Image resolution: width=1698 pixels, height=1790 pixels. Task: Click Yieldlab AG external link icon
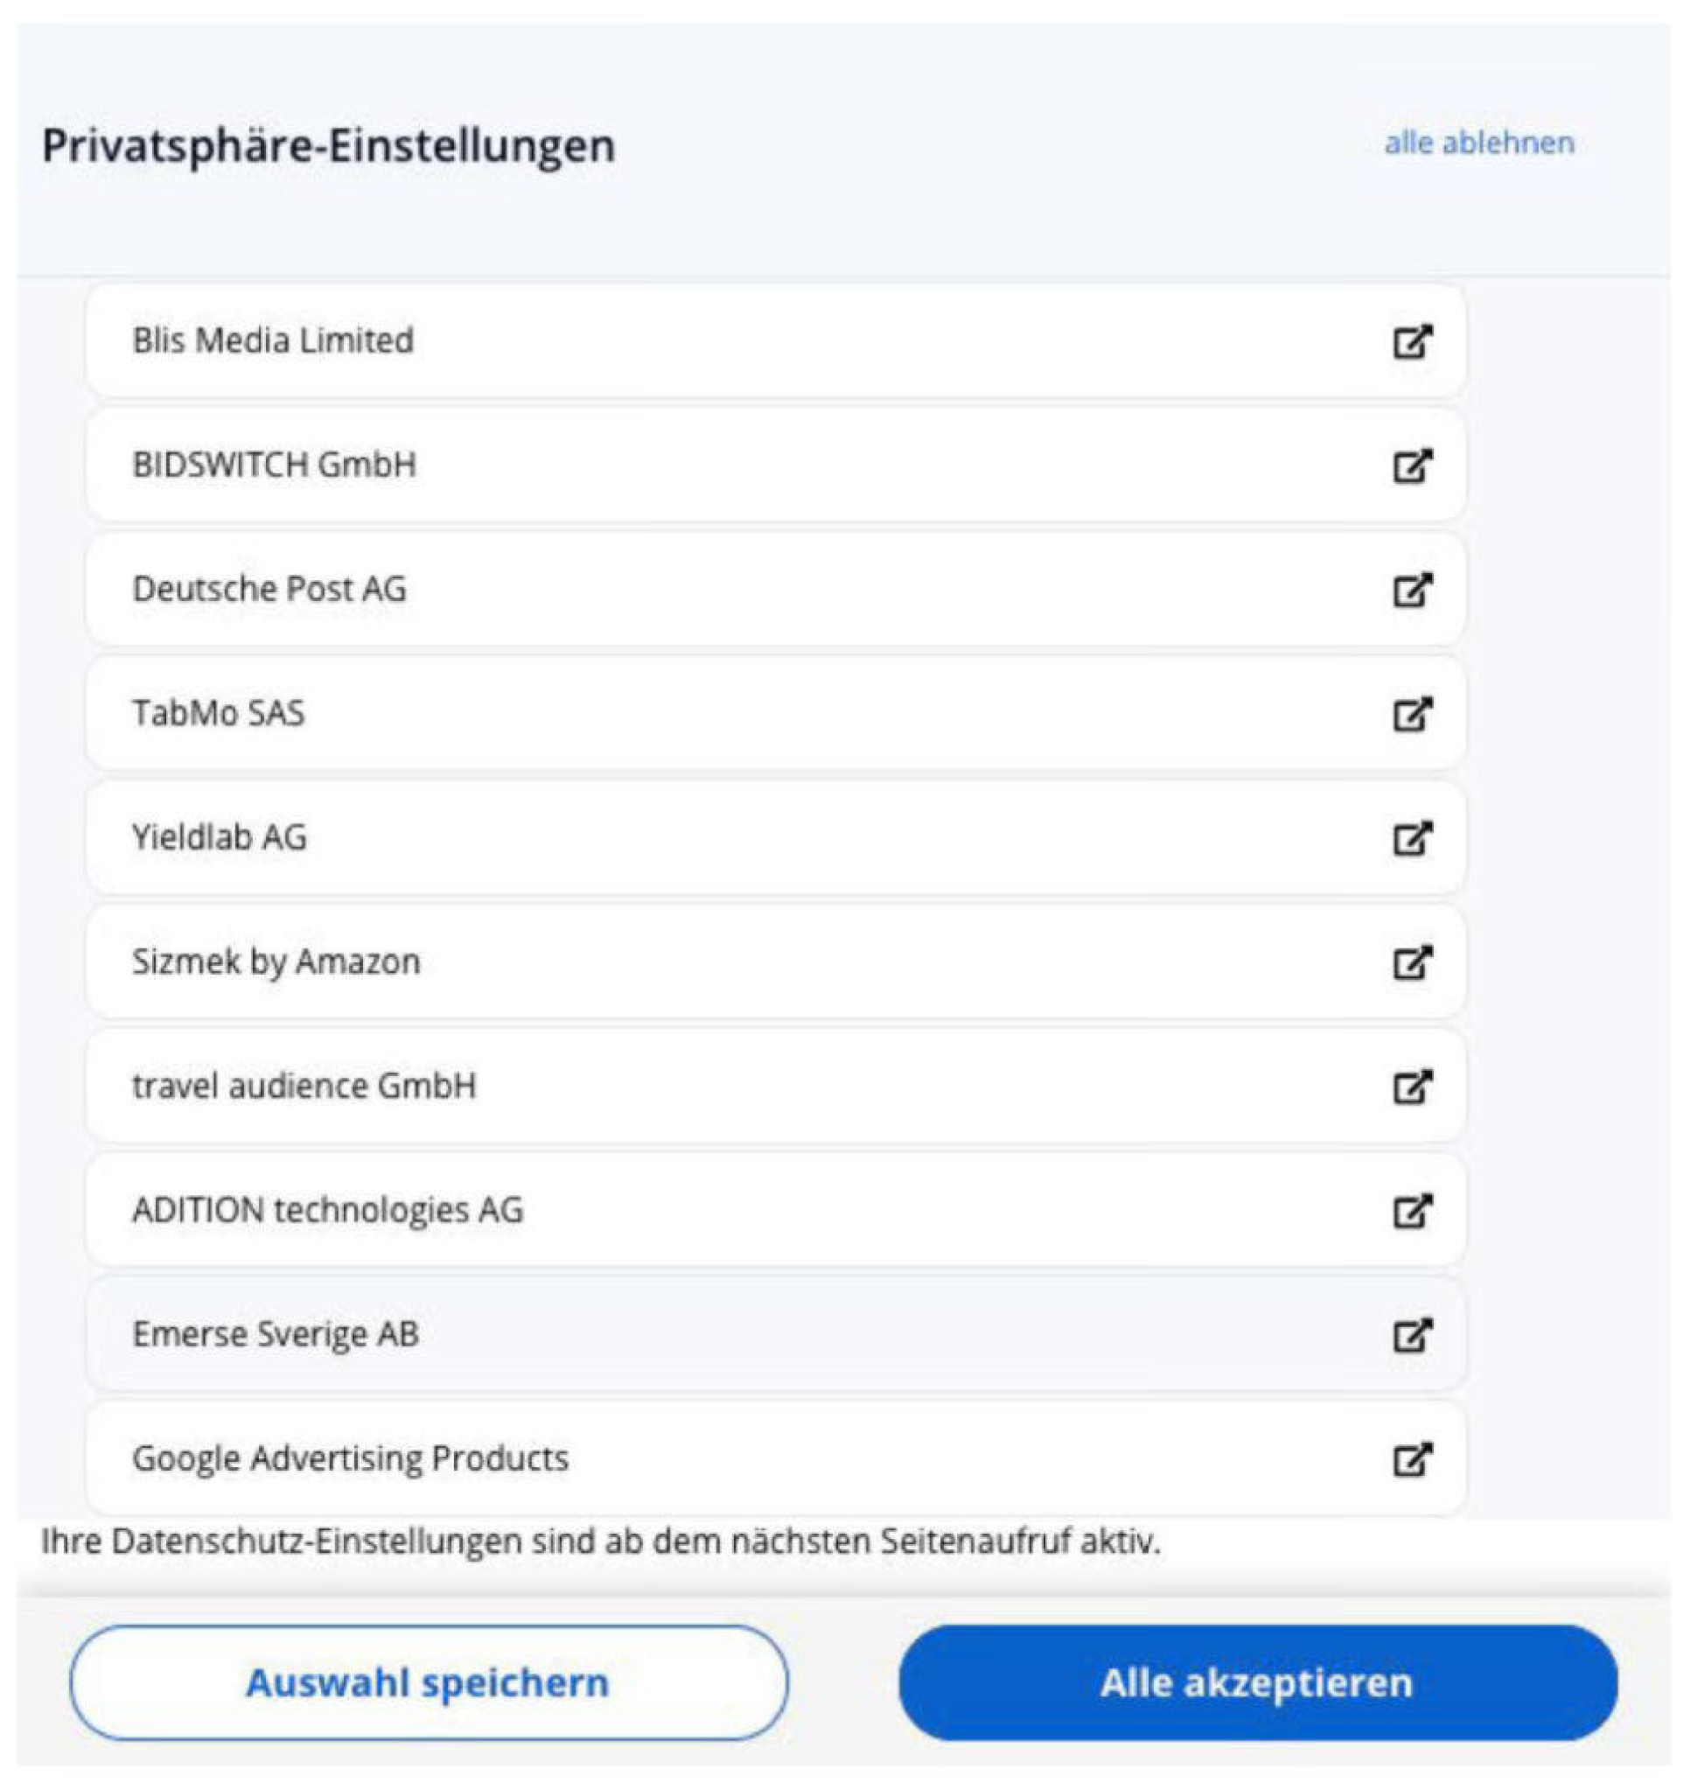(1411, 838)
